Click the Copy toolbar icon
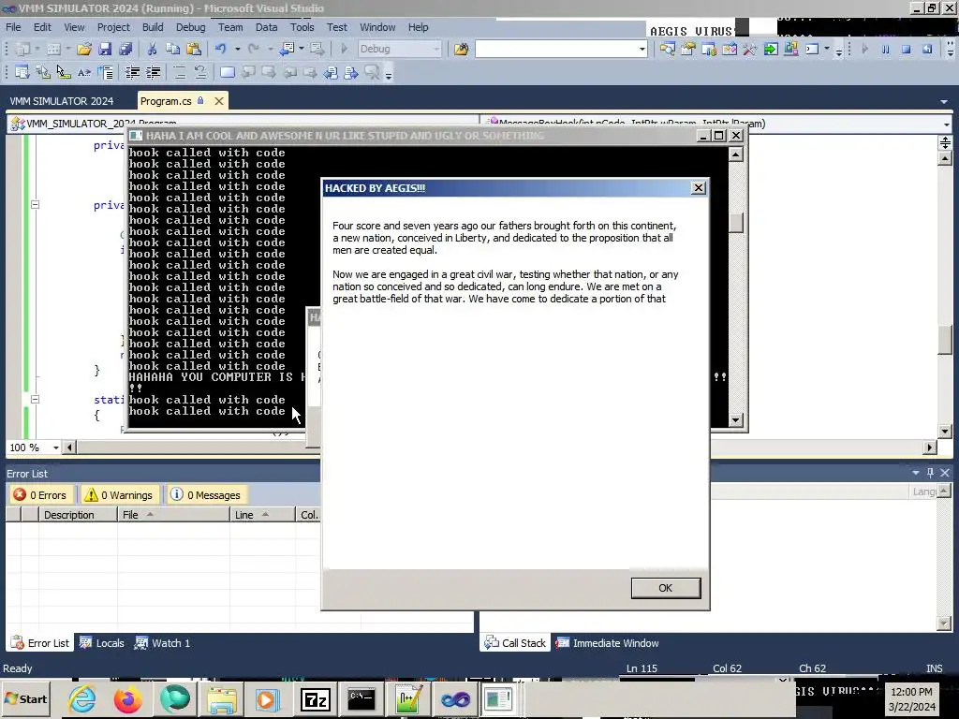 (x=173, y=49)
